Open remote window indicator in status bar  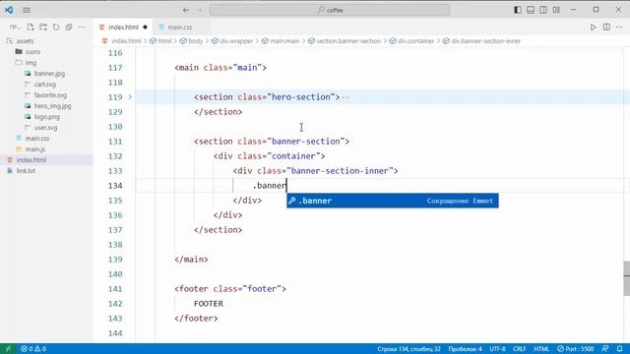point(8,349)
